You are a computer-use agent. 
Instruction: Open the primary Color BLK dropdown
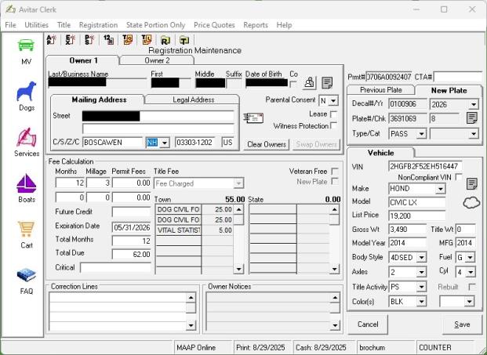(421, 302)
